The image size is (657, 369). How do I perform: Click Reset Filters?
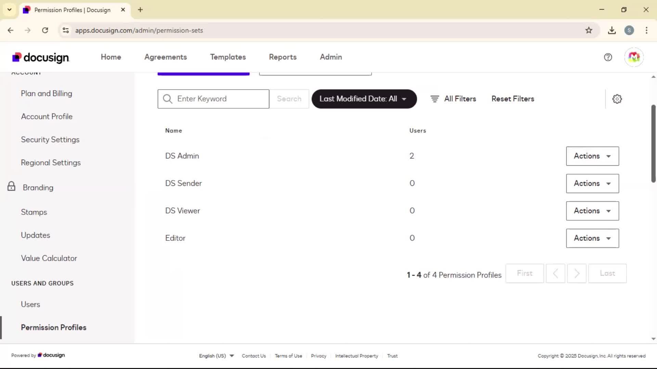[x=513, y=99]
